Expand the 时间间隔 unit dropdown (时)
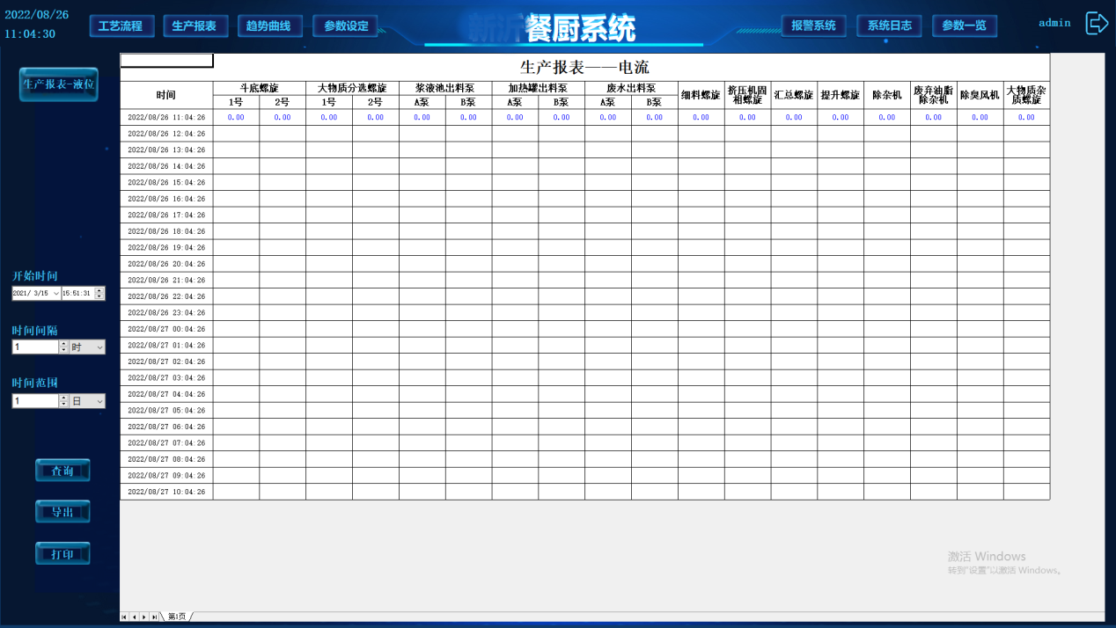The image size is (1116, 628). click(x=99, y=347)
